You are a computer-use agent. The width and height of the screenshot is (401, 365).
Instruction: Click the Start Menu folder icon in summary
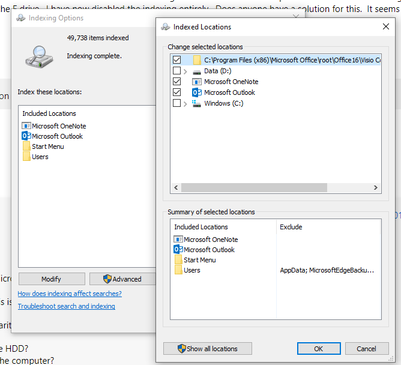(178, 259)
